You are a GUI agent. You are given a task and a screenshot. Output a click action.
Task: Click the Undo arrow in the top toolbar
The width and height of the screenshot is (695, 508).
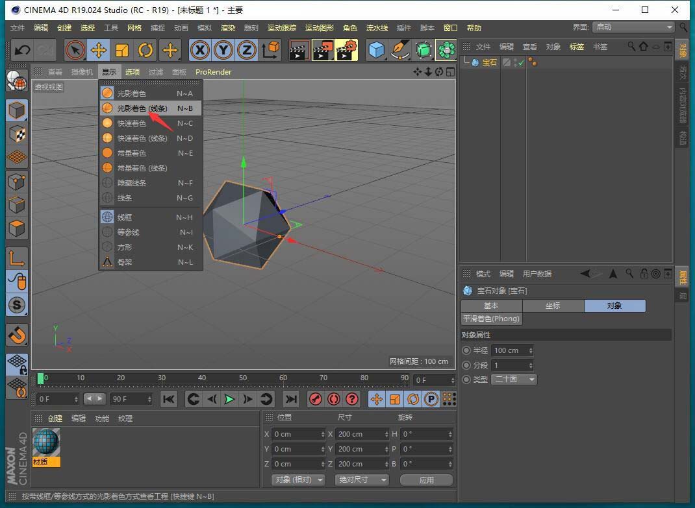pyautogui.click(x=22, y=50)
